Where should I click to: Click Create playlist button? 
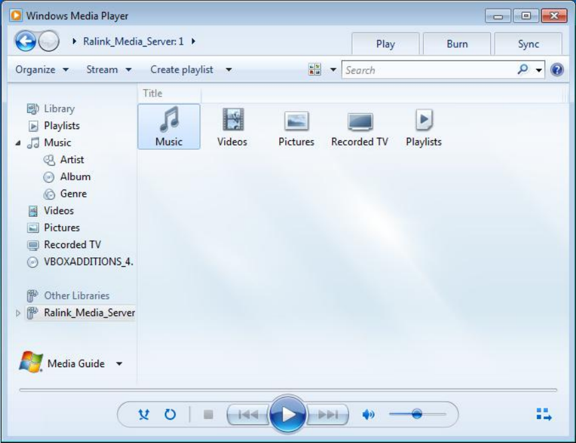pos(182,69)
